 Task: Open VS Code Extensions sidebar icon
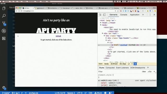point(4,38)
